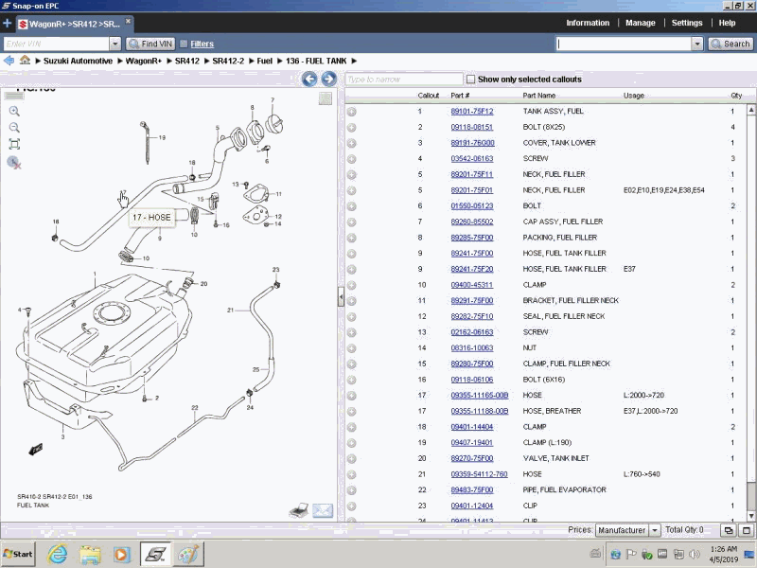Open part 89270-75F00 link
Screen dimensions: 757x568
pyautogui.click(x=471, y=459)
